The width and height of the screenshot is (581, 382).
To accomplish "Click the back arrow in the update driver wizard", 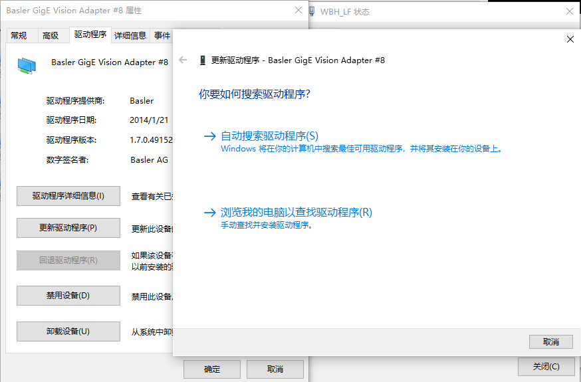I will click(183, 60).
